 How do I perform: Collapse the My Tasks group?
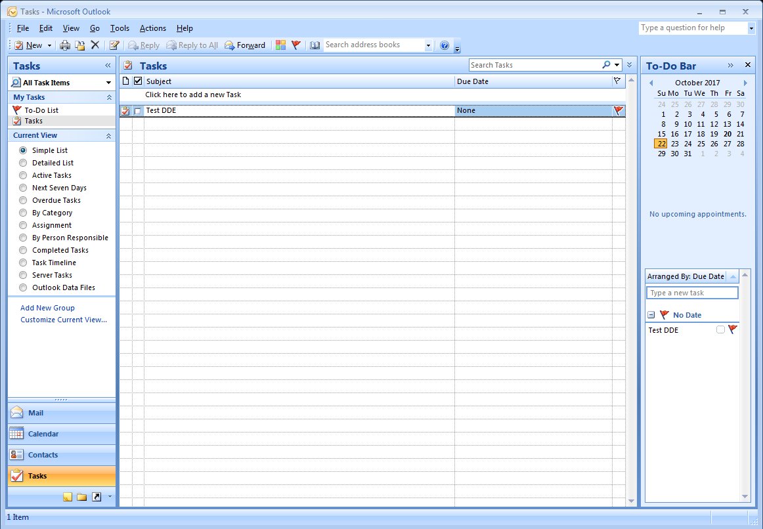[x=109, y=97]
